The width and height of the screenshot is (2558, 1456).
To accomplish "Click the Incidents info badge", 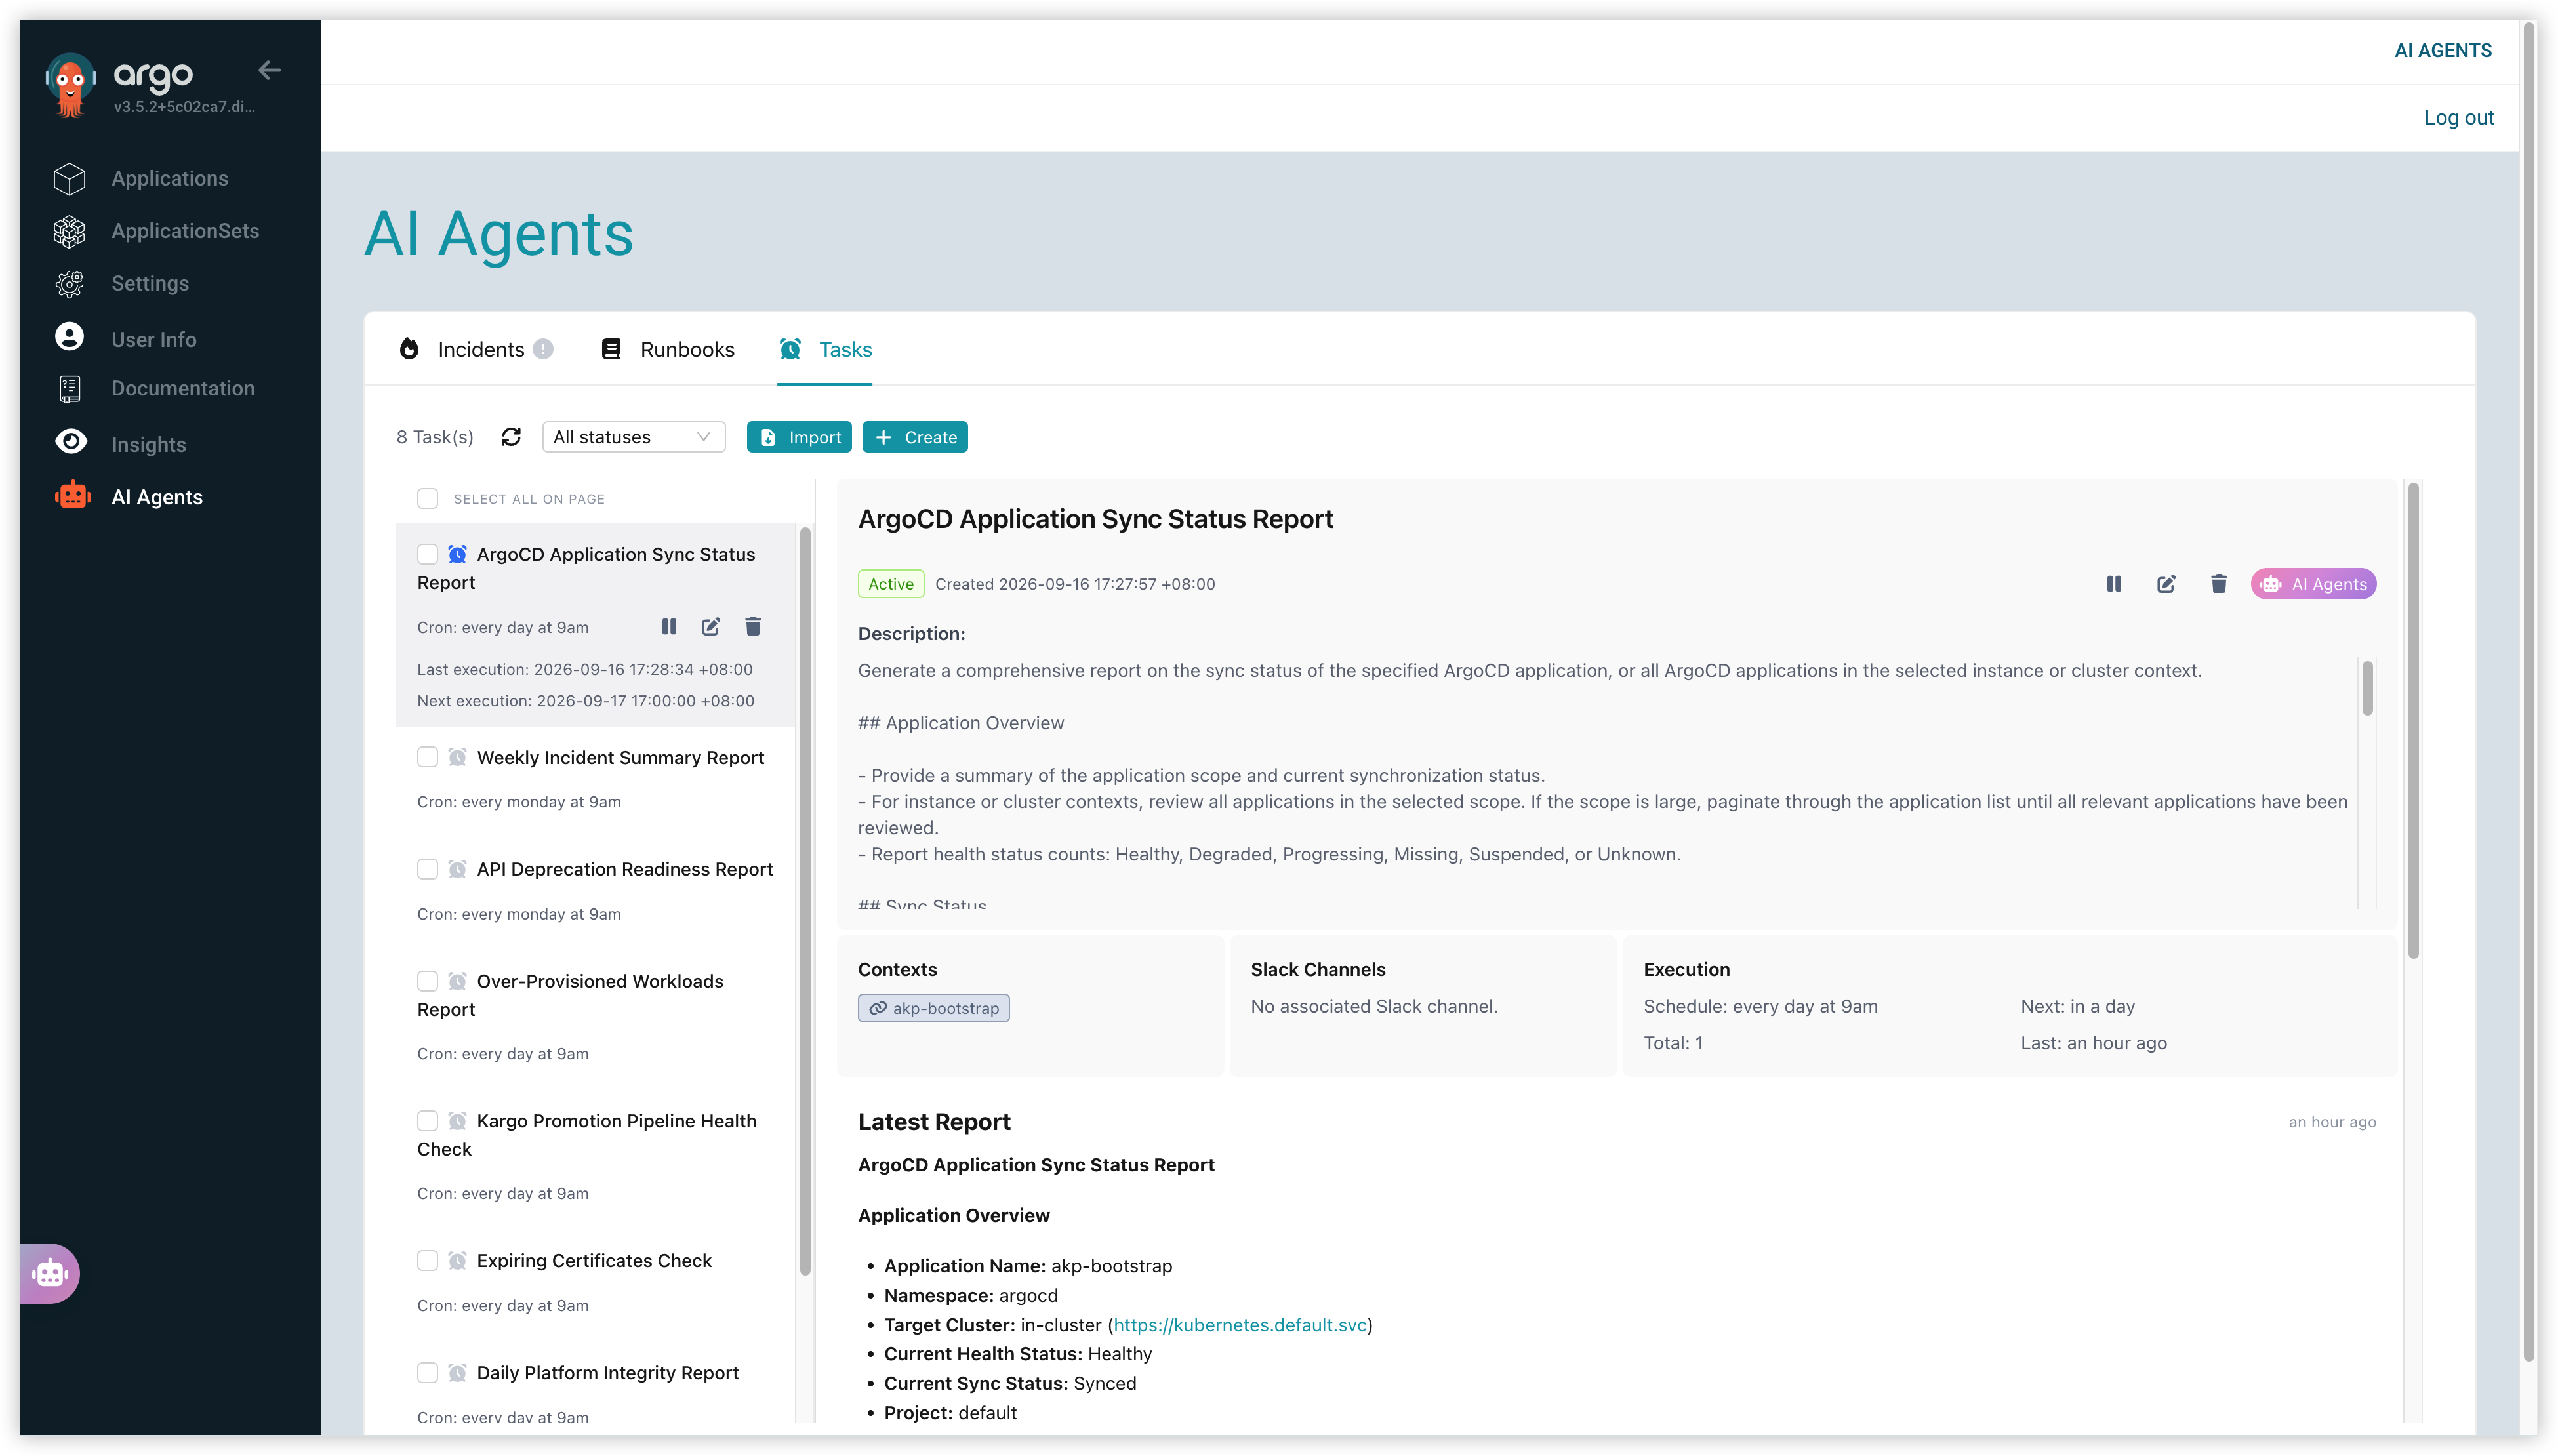I will click(543, 349).
